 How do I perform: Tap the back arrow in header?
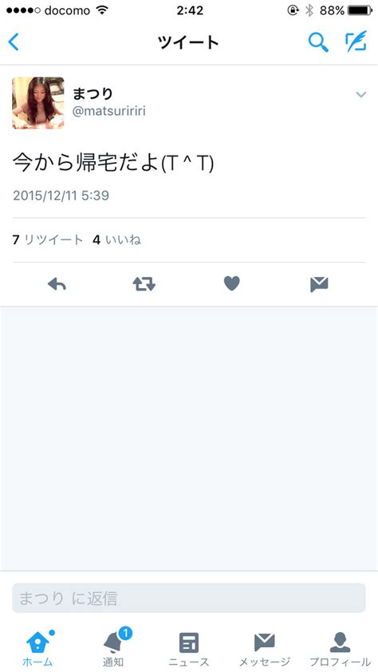[14, 42]
